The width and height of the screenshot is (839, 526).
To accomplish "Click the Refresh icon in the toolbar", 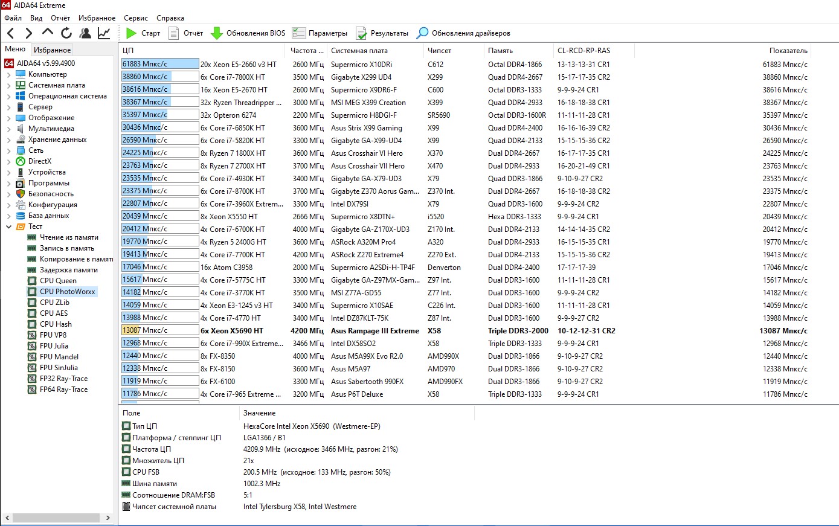I will (x=66, y=33).
